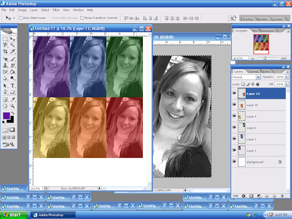Image resolution: width=292 pixels, height=219 pixels.
Task: Toggle lock all icon in Layers
Action: tap(257, 84)
